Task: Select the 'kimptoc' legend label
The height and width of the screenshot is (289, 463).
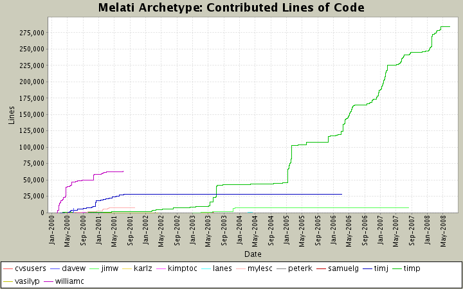Action: [x=182, y=268]
